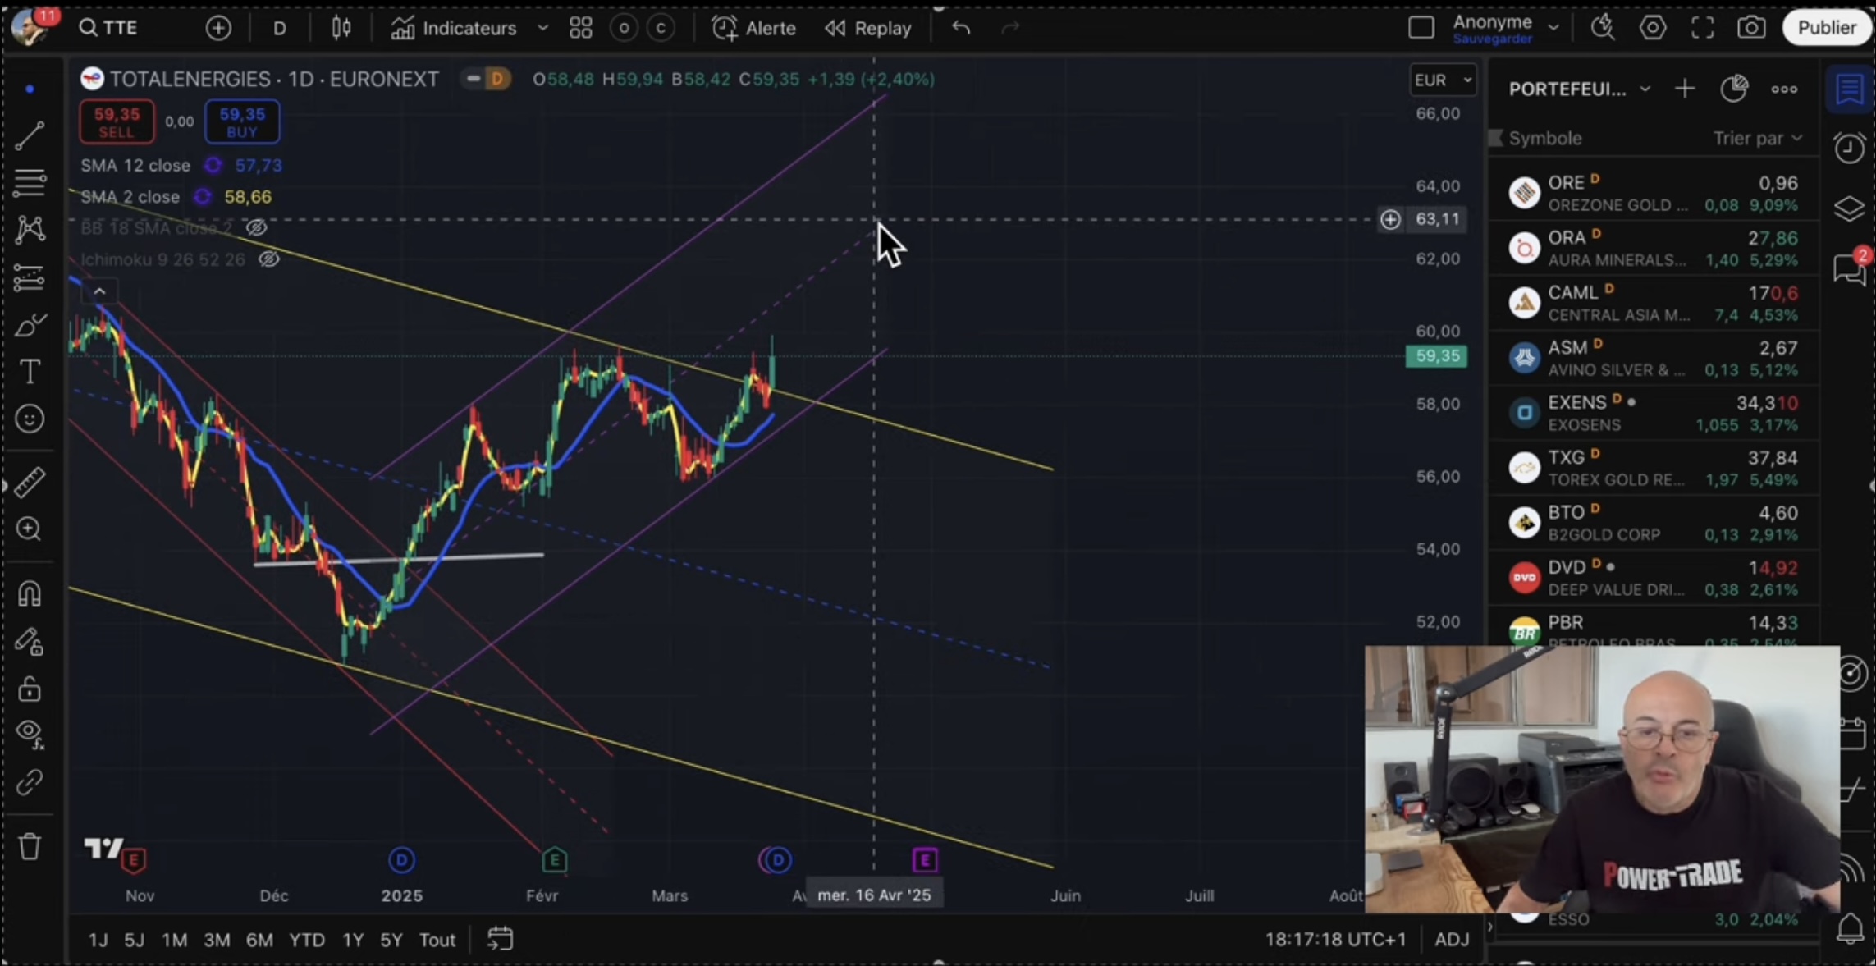Open the Anonyme layout name dropdown
Screen dimensions: 1876x966
1505,28
